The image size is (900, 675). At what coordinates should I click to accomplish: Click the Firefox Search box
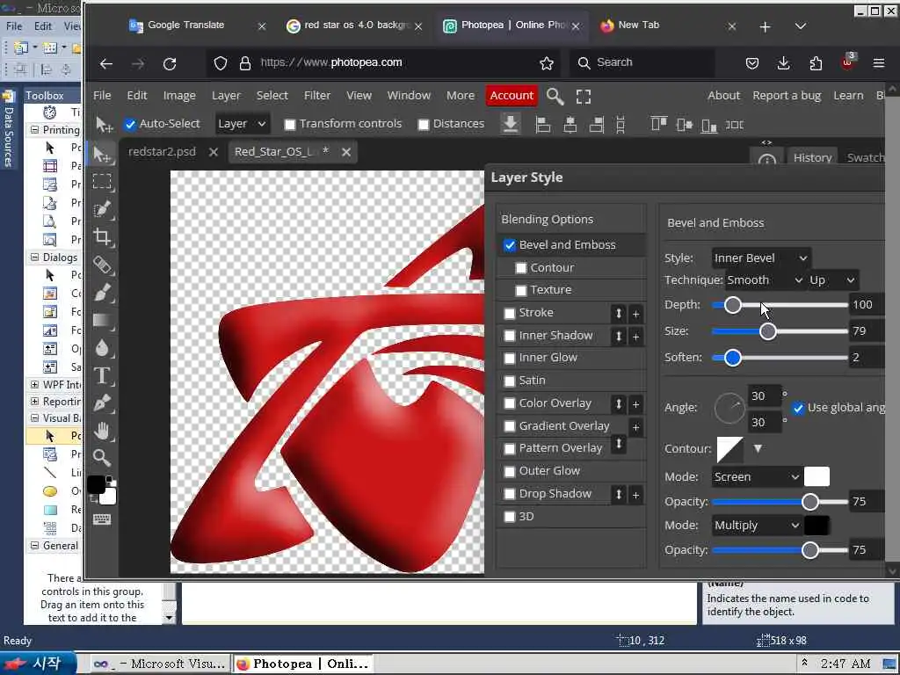pos(642,63)
